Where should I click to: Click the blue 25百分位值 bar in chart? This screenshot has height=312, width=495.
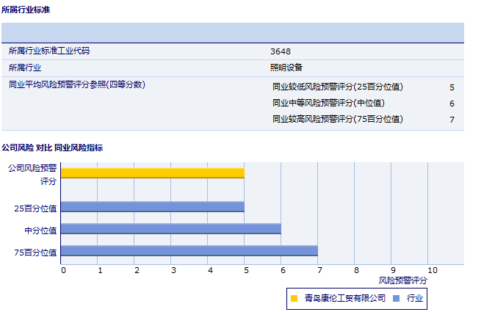coord(152,207)
